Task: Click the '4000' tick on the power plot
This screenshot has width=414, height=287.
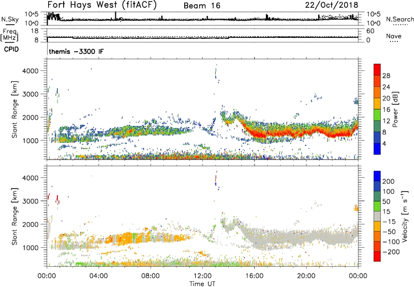Action: [x=30, y=71]
